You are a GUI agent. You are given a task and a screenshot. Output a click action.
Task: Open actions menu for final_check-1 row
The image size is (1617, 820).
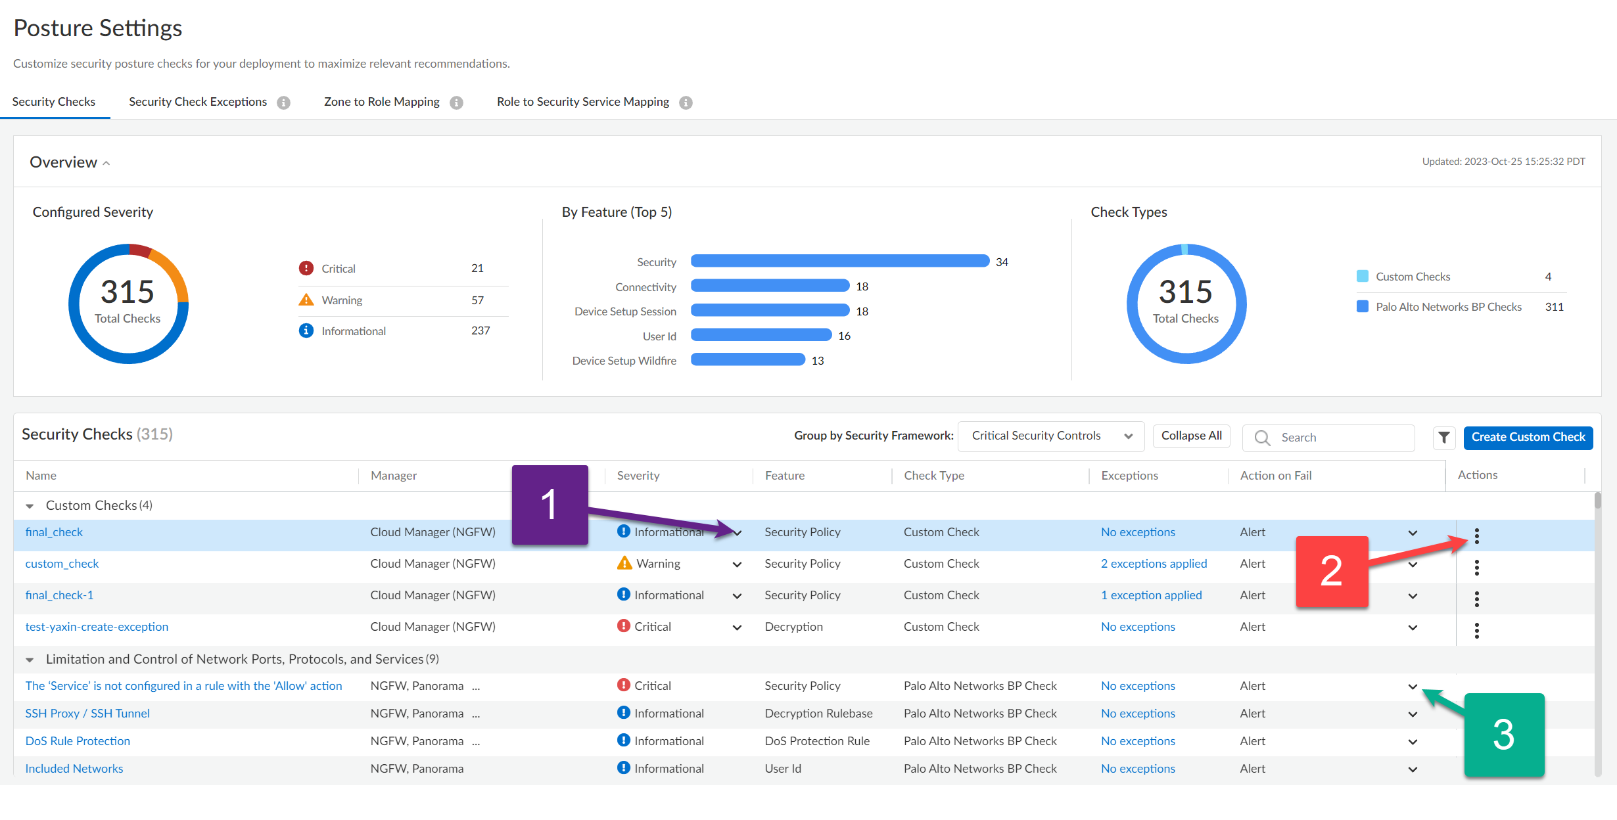[x=1476, y=599]
